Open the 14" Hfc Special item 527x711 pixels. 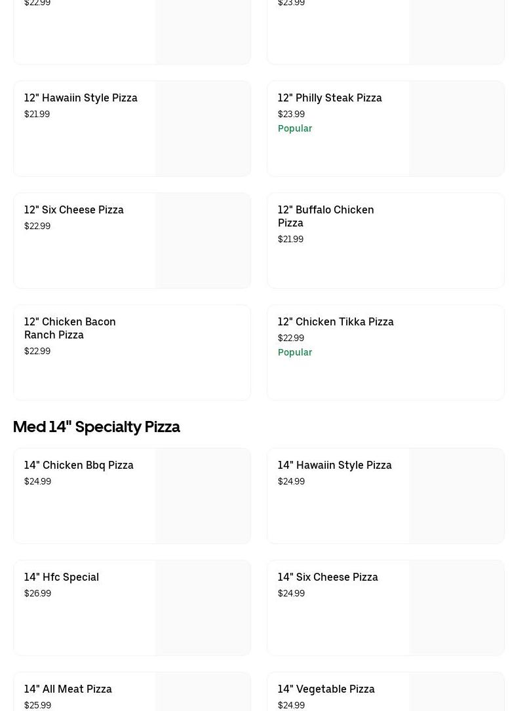pyautogui.click(x=62, y=577)
